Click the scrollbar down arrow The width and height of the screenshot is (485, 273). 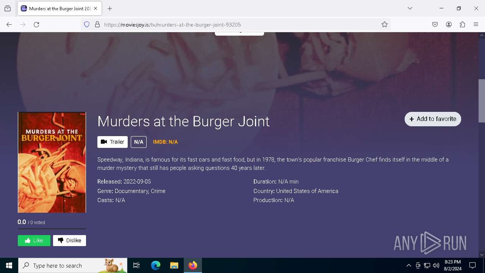pos(482,255)
